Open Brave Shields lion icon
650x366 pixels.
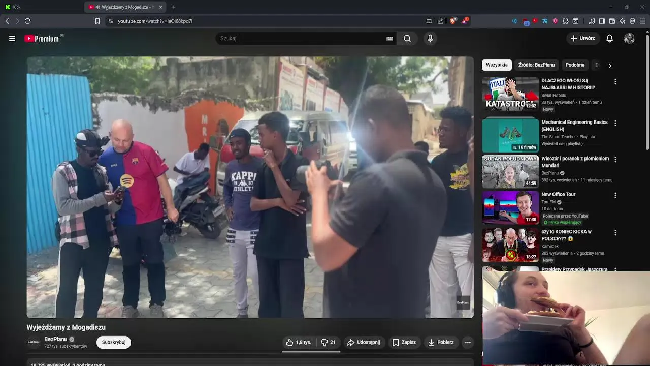click(x=453, y=21)
